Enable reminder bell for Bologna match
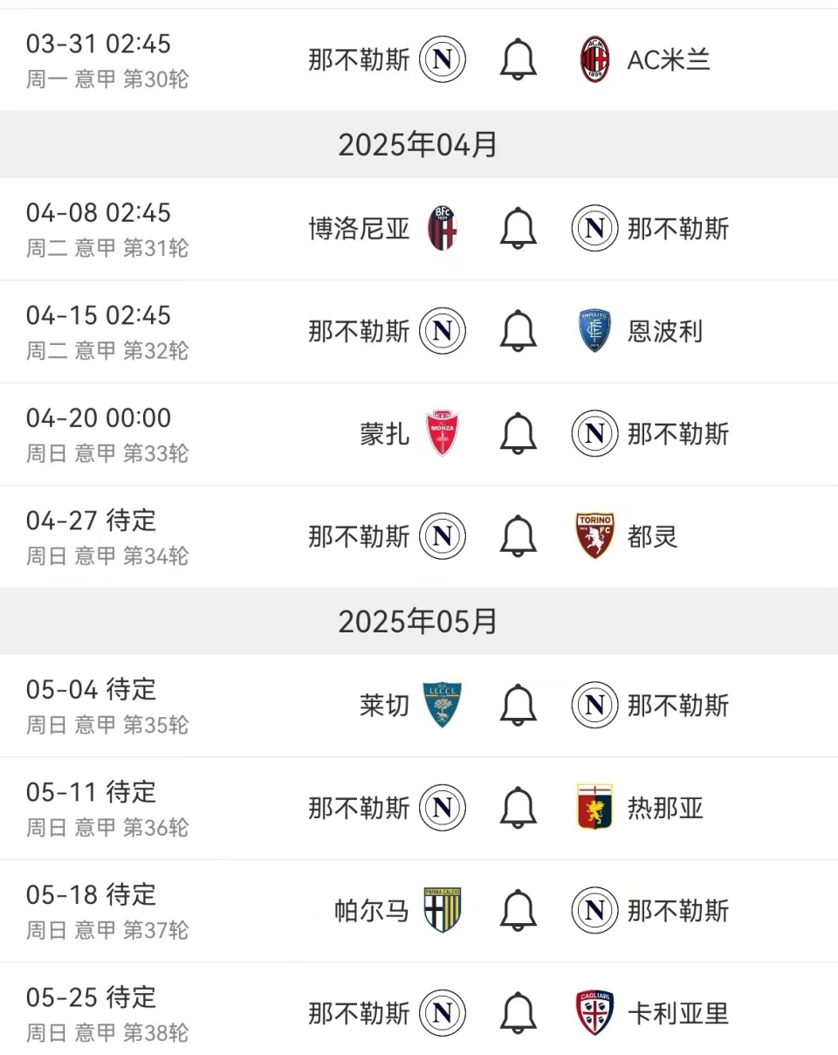Image resolution: width=838 pixels, height=1055 pixels. 518,229
